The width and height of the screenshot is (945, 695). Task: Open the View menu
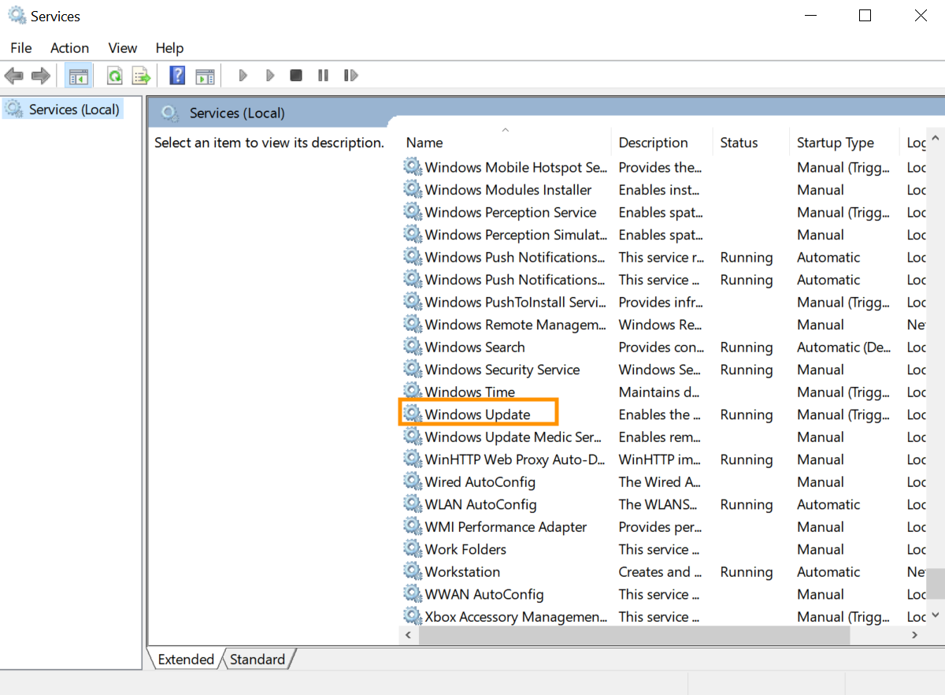[x=122, y=48]
